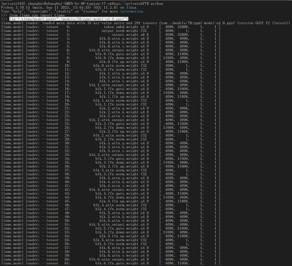Click 'blk.2.ffn_down.weight' in tensor 26 row

pyautogui.click(x=117, y=127)
